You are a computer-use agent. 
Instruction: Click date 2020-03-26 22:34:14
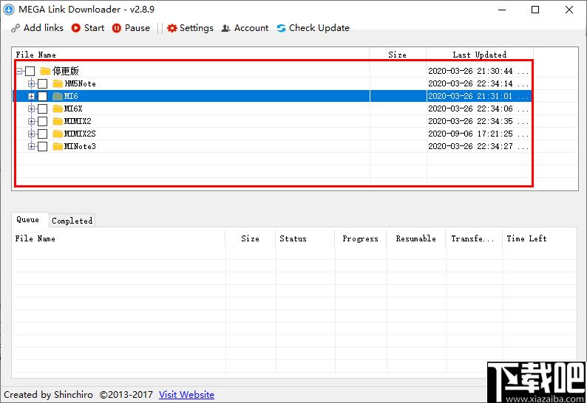[x=471, y=83]
